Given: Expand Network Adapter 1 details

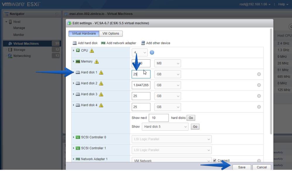Looking at the screenshot, I should pos(74,159).
